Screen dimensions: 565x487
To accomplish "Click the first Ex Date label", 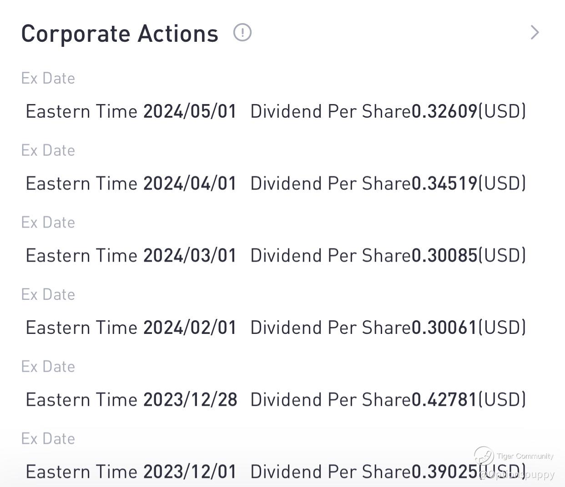I will pos(48,78).
